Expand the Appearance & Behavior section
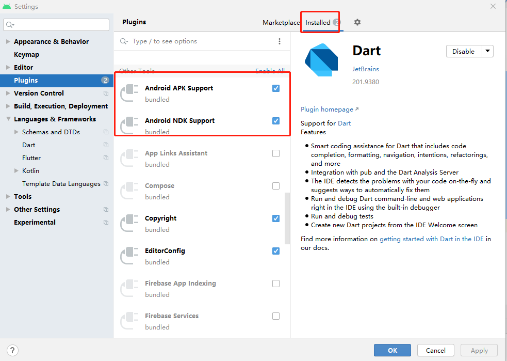 pyautogui.click(x=8, y=41)
